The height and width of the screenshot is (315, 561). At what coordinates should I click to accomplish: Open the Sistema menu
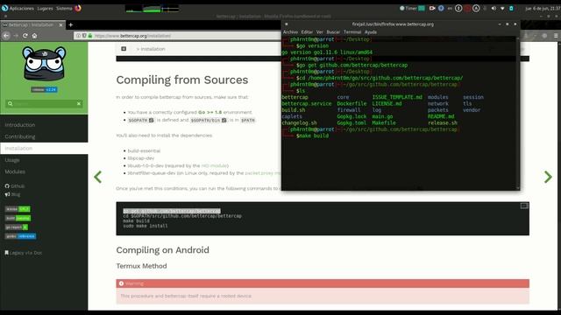click(x=64, y=8)
